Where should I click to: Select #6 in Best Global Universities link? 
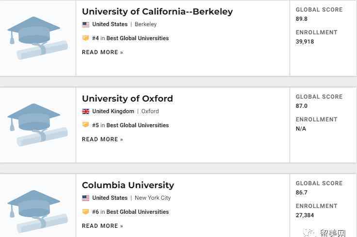coord(130,212)
